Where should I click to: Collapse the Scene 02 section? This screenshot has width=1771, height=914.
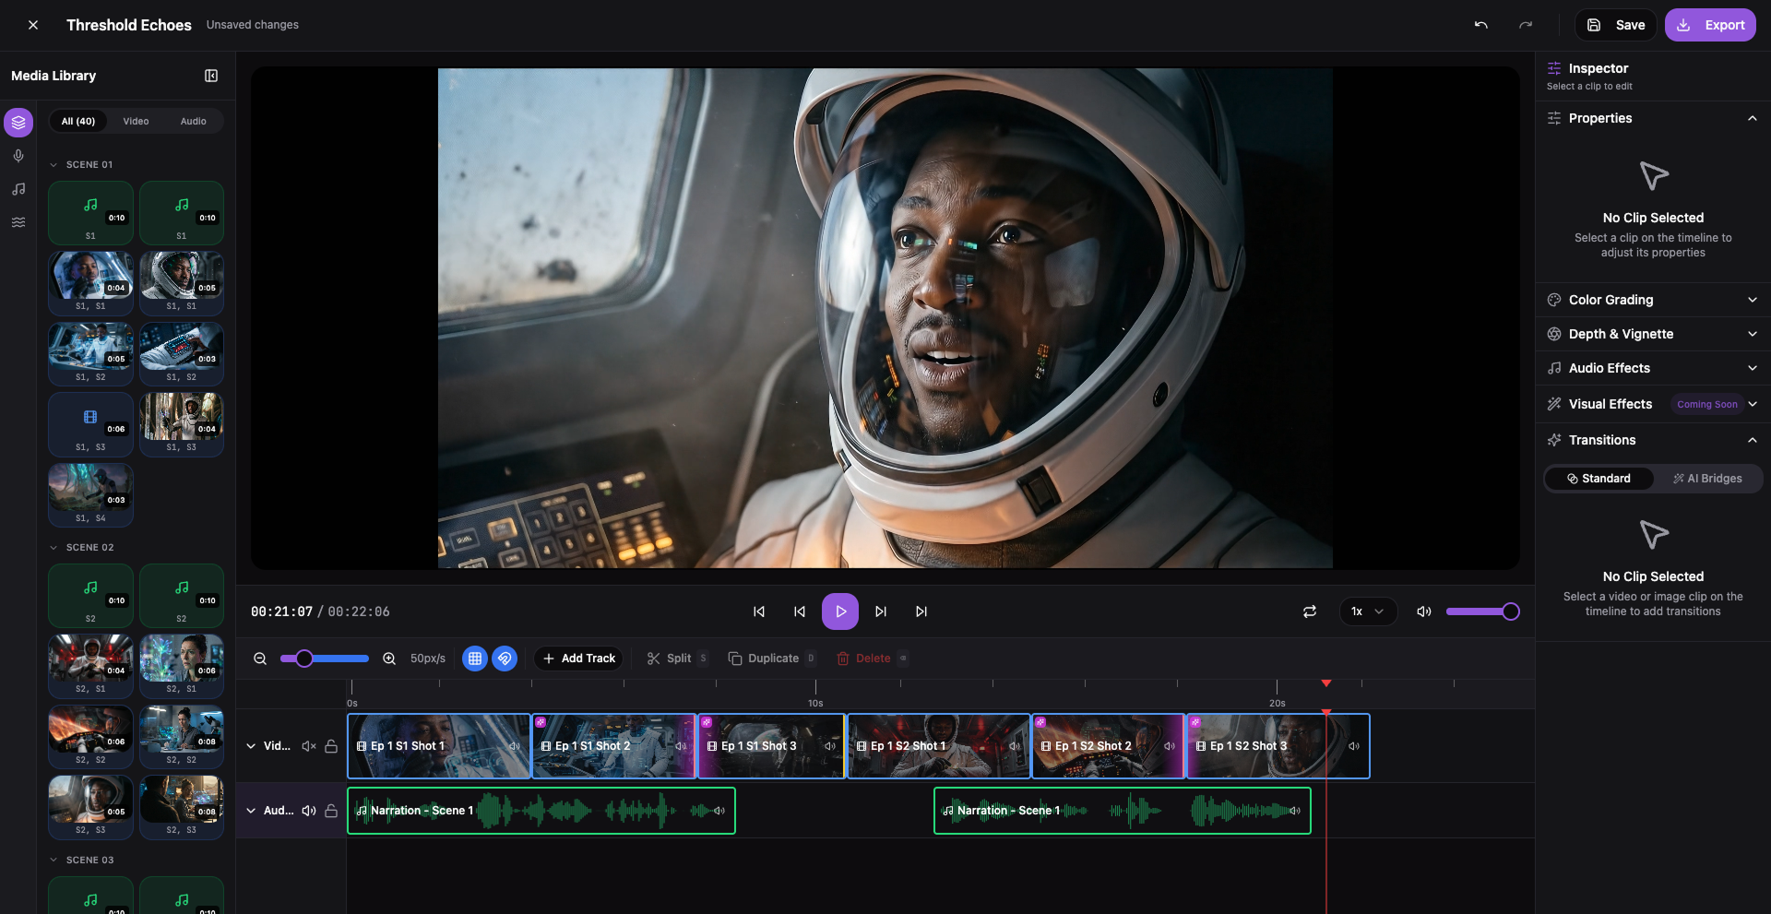pos(53,546)
